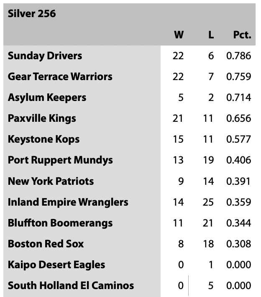Click Inland Empire Wranglers' 25 losses cell
Screen dimensions: 261x297
tap(208, 202)
